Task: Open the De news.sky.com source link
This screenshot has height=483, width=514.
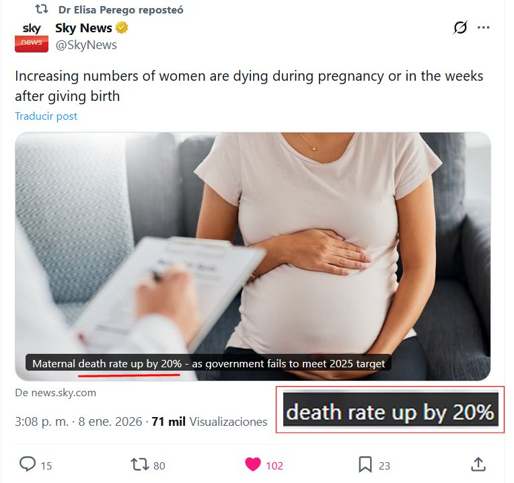Action: 56,393
